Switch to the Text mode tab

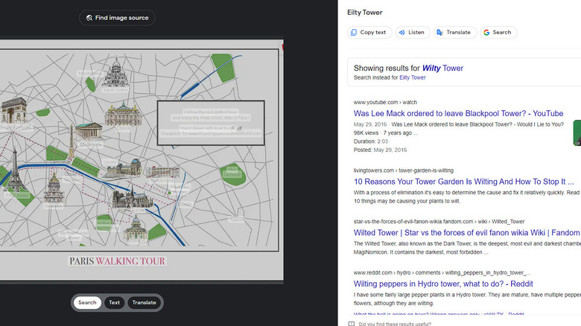click(x=114, y=302)
